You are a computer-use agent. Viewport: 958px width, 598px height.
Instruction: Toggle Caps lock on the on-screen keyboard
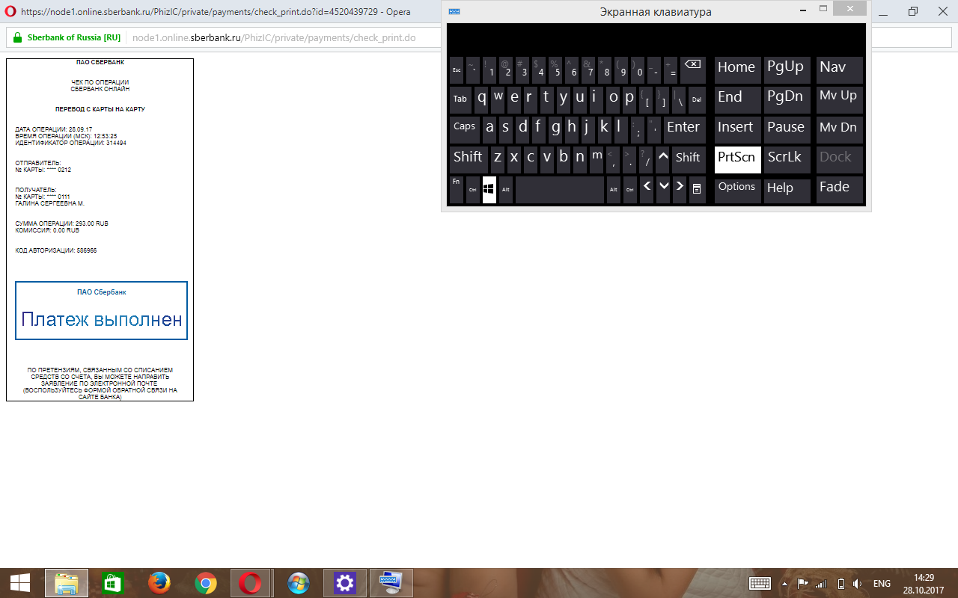click(465, 130)
